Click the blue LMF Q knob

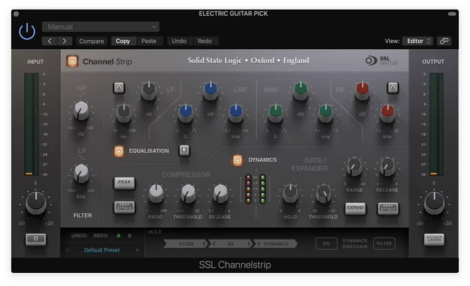click(x=185, y=113)
